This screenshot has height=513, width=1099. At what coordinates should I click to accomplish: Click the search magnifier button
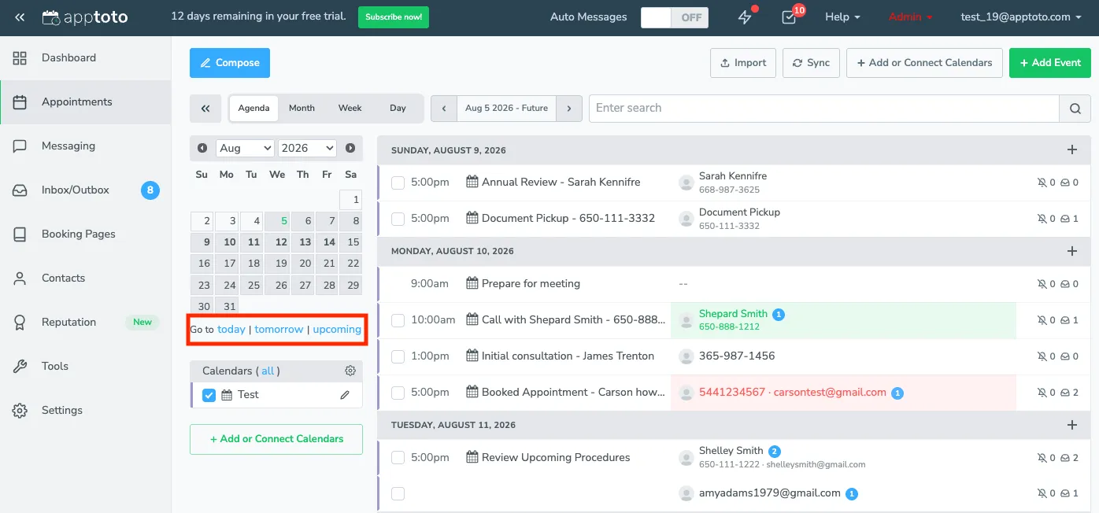coord(1075,109)
